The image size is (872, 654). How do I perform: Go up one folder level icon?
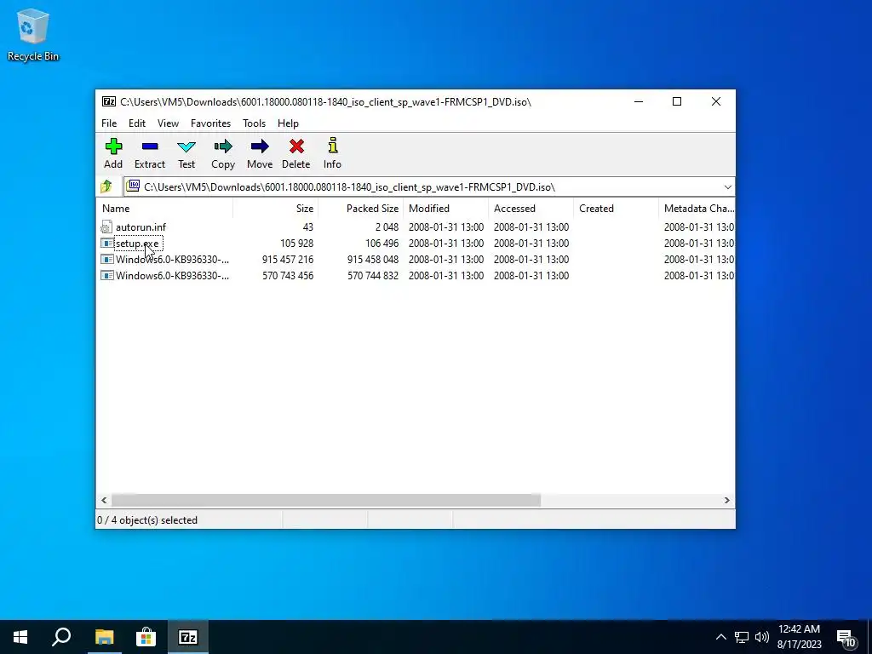pyautogui.click(x=106, y=186)
